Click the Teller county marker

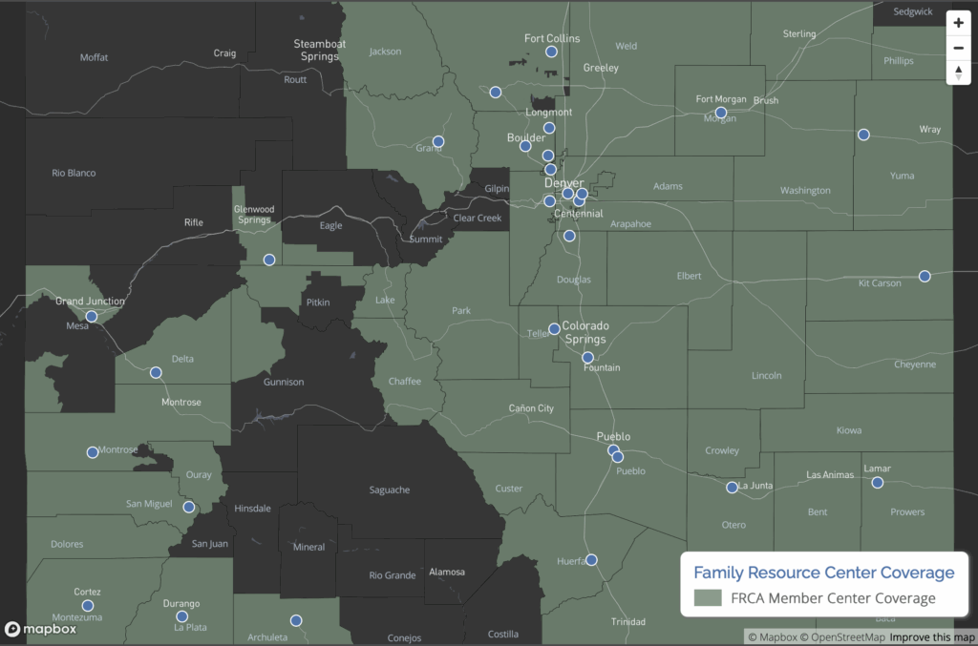pos(554,329)
